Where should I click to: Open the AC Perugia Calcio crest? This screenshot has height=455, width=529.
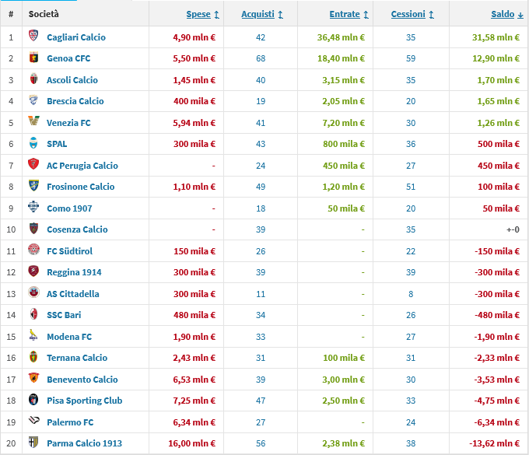click(x=33, y=164)
